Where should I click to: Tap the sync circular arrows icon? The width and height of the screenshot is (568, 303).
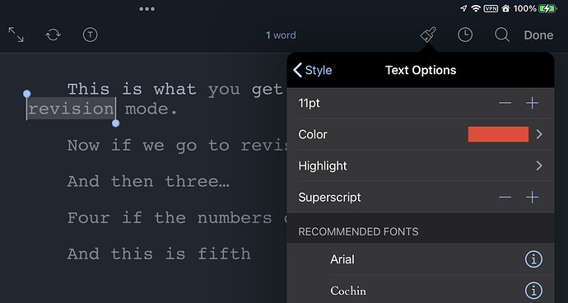click(x=53, y=35)
